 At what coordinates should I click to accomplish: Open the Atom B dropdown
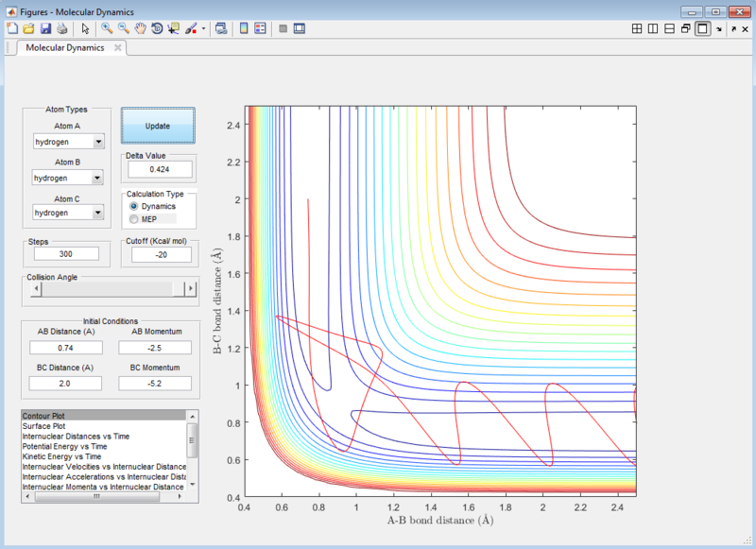coord(69,178)
